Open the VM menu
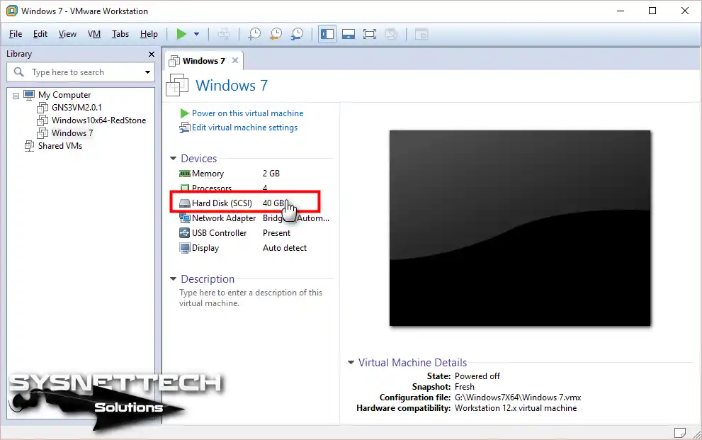 point(94,33)
